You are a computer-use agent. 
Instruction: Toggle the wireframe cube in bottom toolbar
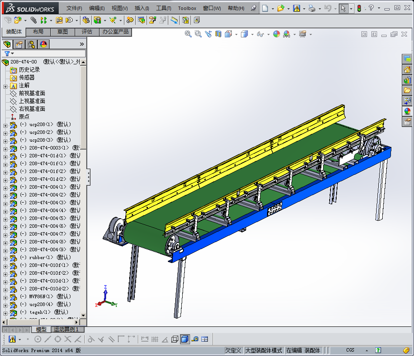pyautogui.click(x=175, y=339)
